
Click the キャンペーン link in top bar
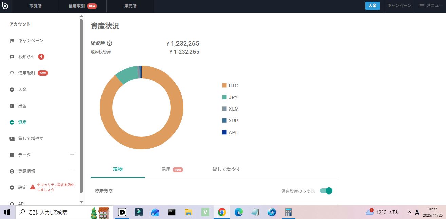click(399, 6)
